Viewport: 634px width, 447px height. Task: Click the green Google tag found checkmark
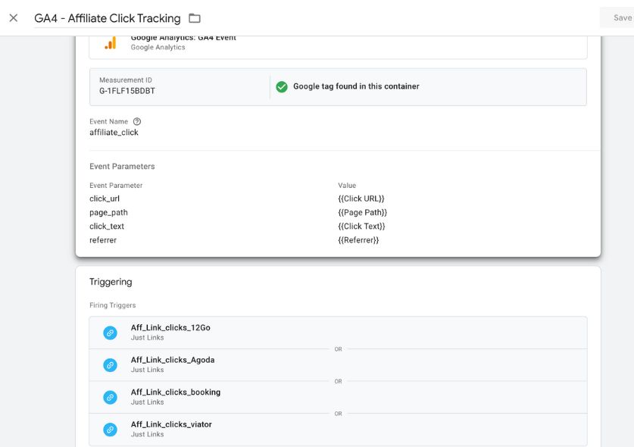point(282,86)
